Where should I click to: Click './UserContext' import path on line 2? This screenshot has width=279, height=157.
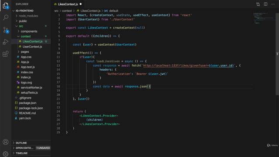coord(122,19)
